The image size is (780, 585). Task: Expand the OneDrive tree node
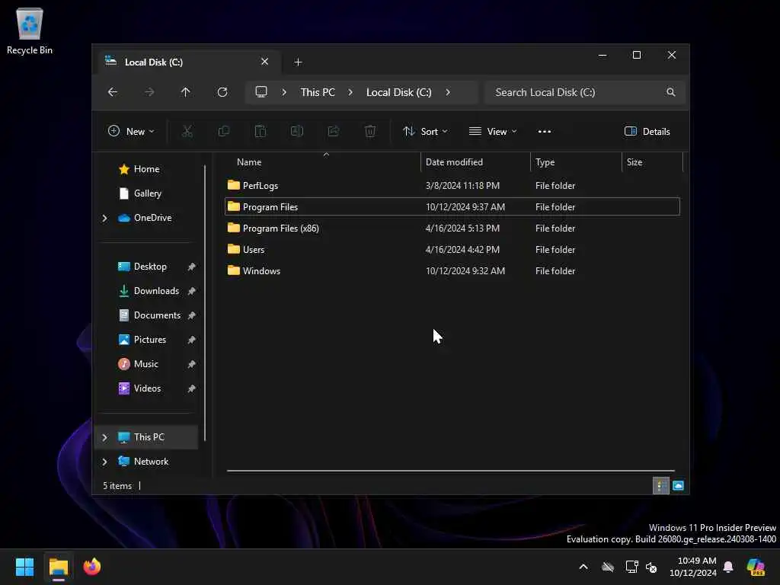pyautogui.click(x=104, y=218)
